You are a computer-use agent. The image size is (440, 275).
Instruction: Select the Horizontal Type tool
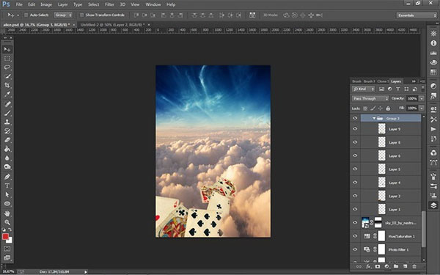[7, 186]
